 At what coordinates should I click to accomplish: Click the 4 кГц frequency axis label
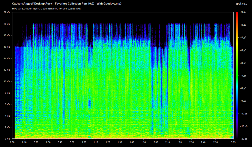coord(8,116)
